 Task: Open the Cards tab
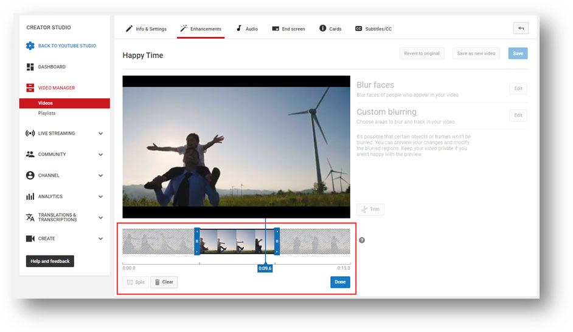[330, 29]
